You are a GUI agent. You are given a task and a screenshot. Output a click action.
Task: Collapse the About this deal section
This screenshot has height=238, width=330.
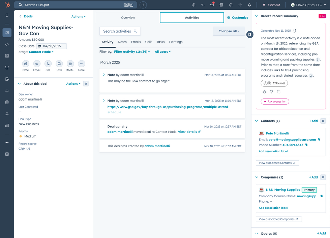pyautogui.click(x=19, y=83)
